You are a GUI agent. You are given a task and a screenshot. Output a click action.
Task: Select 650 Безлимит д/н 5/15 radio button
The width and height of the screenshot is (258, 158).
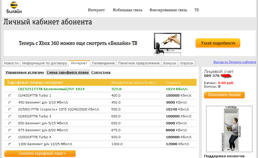[x=10, y=124]
